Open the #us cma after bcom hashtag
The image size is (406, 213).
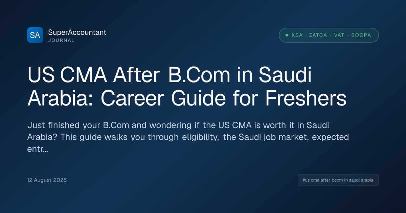(338, 180)
